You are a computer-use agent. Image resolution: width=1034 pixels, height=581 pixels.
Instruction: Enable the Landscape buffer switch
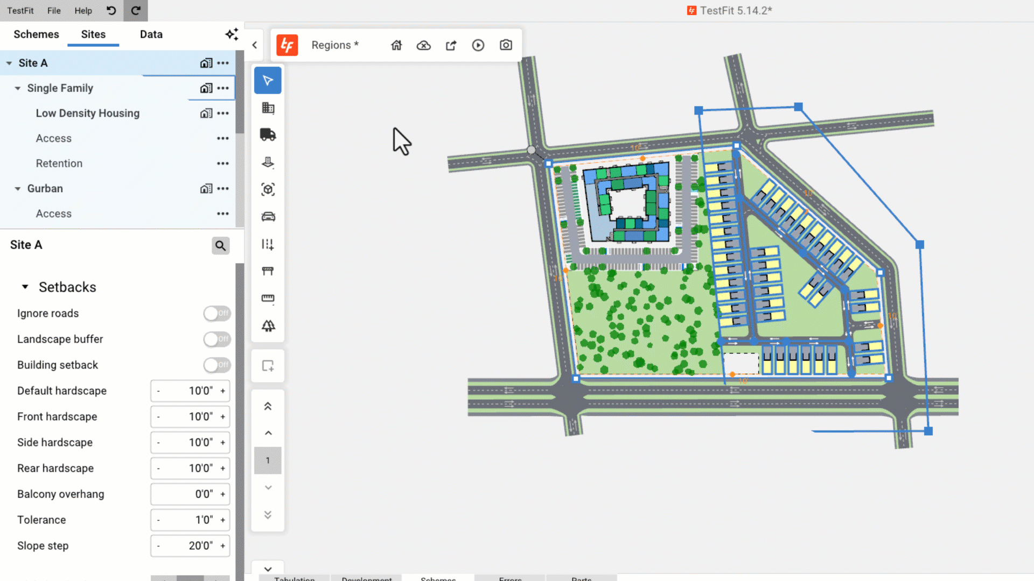pyautogui.click(x=217, y=339)
